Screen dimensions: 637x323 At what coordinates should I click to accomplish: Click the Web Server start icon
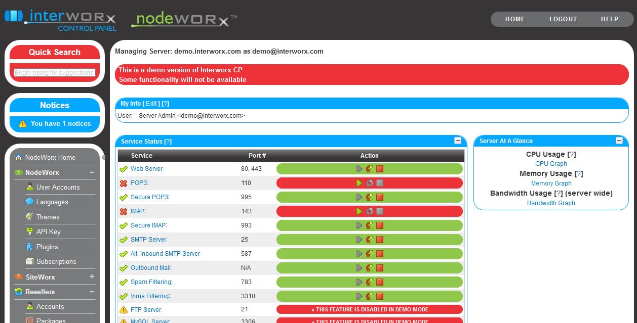(360, 169)
